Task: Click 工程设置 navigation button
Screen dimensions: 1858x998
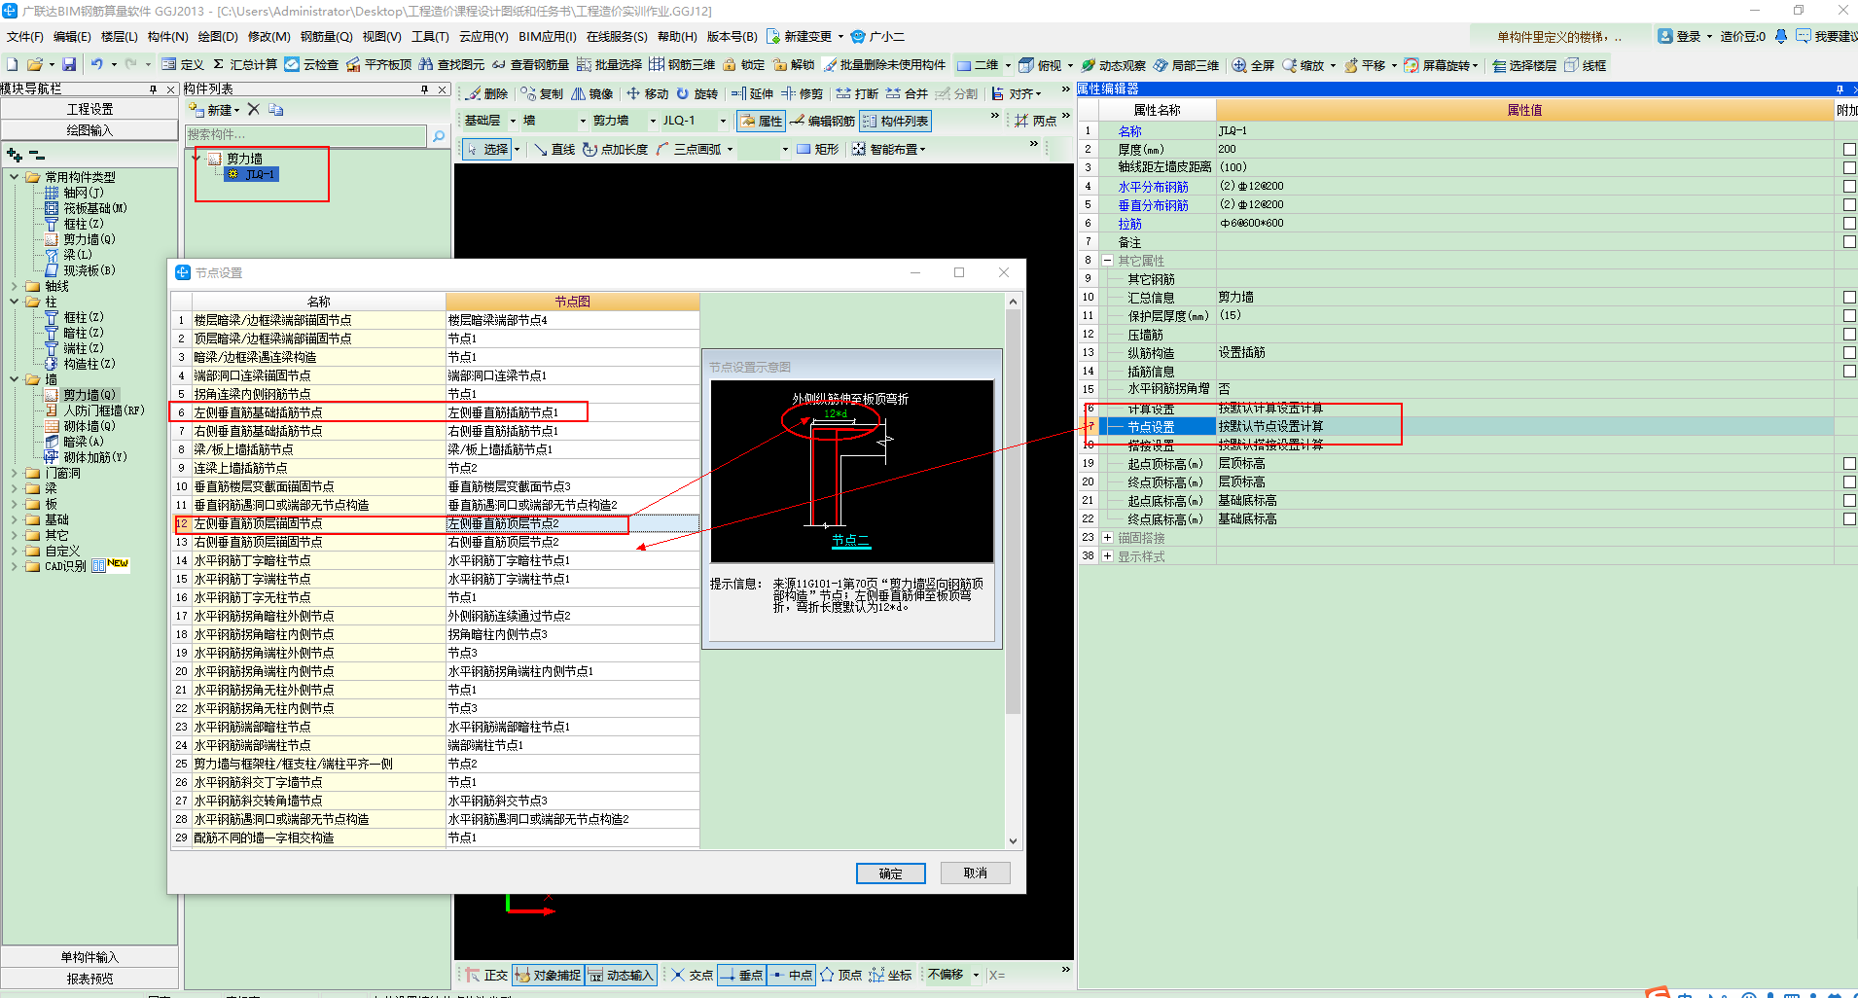Action: (89, 109)
